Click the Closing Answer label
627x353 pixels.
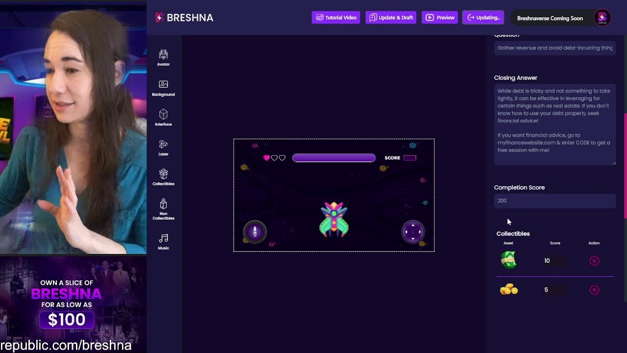pyautogui.click(x=515, y=78)
